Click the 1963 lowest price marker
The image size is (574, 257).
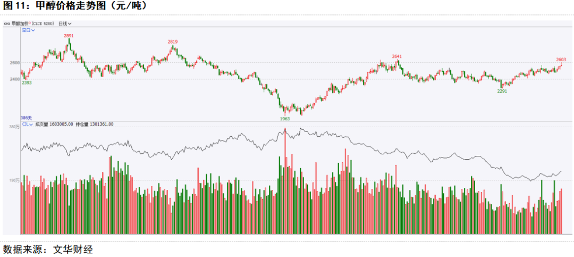(285, 119)
